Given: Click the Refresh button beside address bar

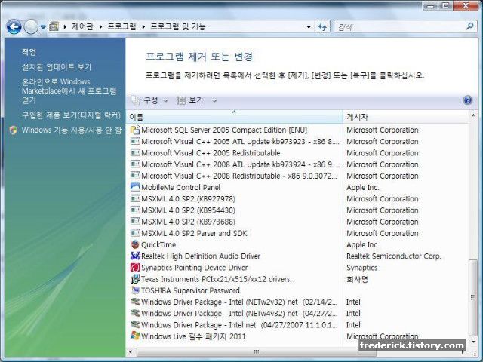Looking at the screenshot, I should tap(322, 27).
